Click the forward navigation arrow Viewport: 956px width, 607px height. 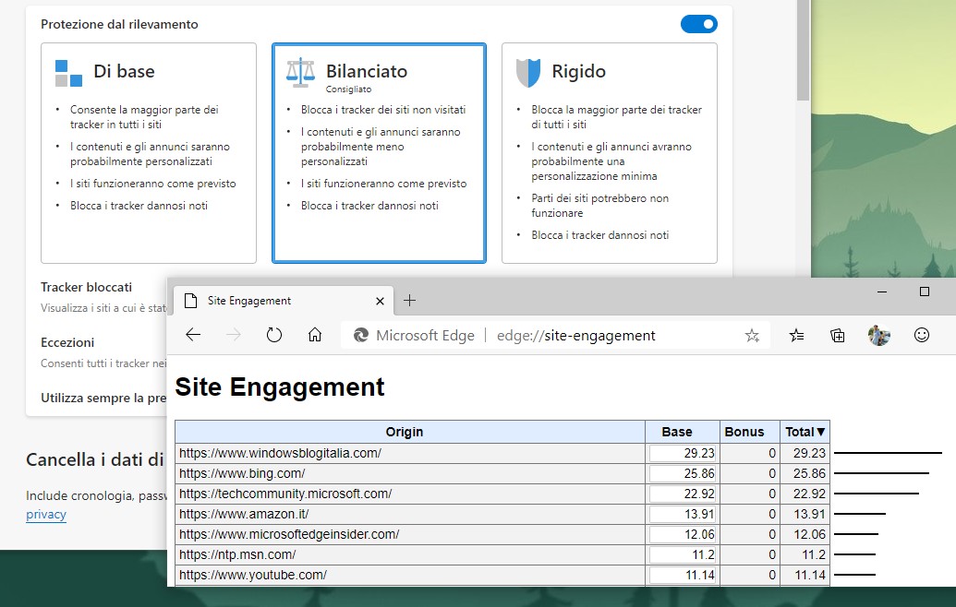pyautogui.click(x=234, y=335)
